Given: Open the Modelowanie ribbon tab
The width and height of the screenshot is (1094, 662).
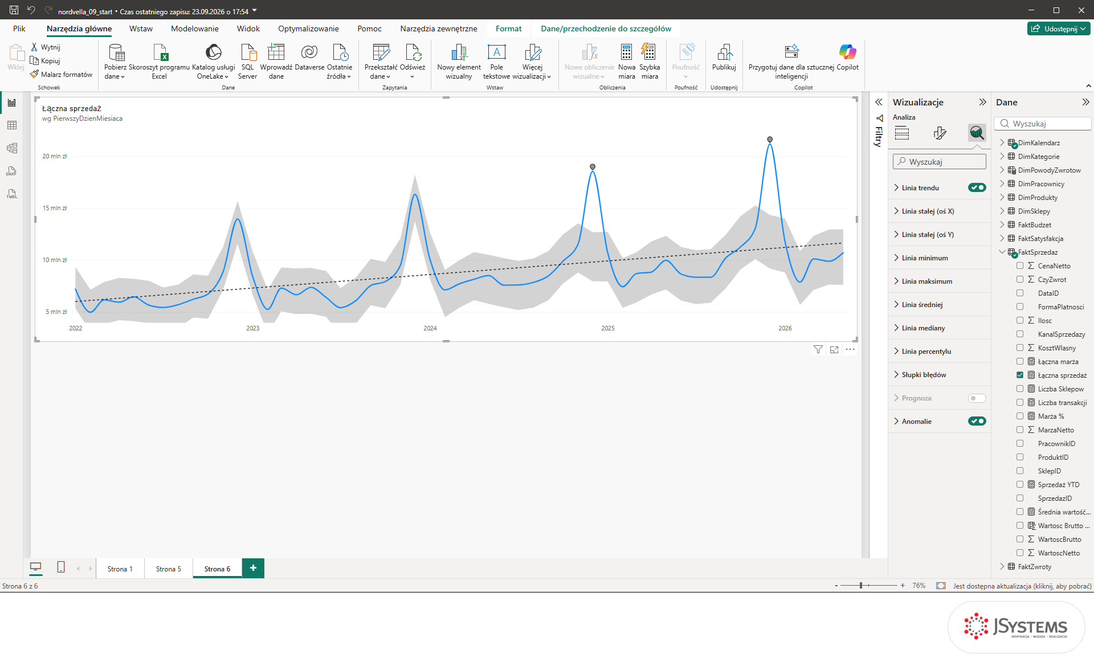Looking at the screenshot, I should [x=194, y=28].
